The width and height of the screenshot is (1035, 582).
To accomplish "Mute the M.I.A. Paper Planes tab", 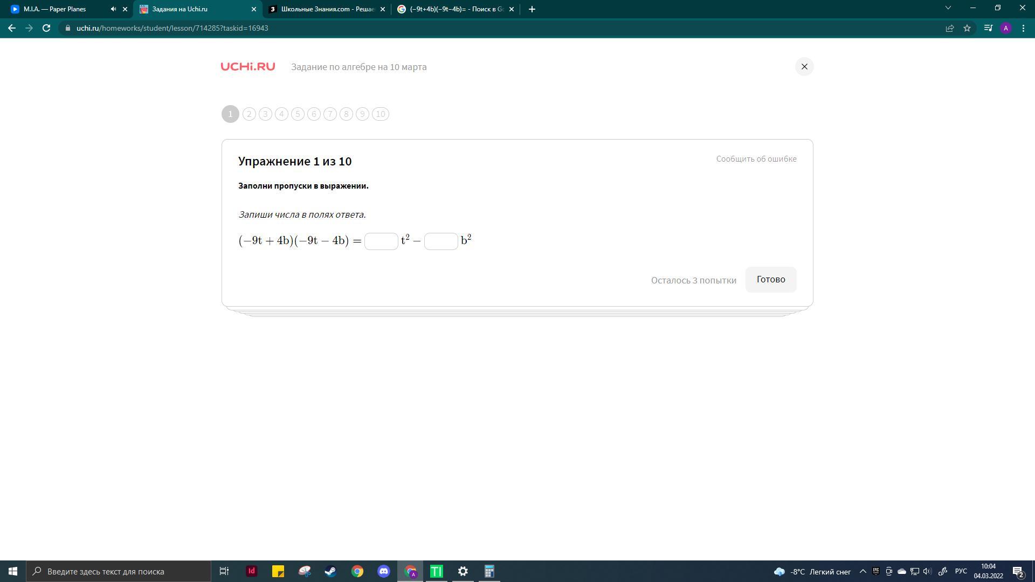I will pos(113,9).
